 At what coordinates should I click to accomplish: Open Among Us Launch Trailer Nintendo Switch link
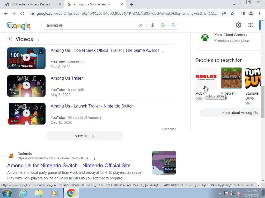[x=92, y=106]
